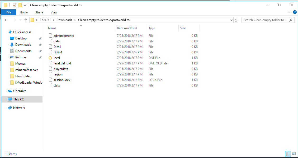Open address bar previous locations dropdown

click(231, 20)
